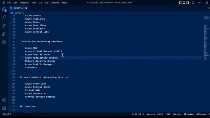The height and width of the screenshot is (118, 210).
Task: Open Source Control view icon
Action: click(4, 26)
